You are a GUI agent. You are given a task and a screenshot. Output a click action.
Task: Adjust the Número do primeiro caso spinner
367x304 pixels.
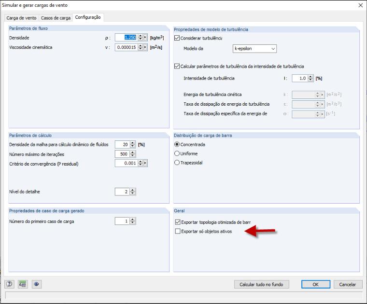click(x=132, y=221)
